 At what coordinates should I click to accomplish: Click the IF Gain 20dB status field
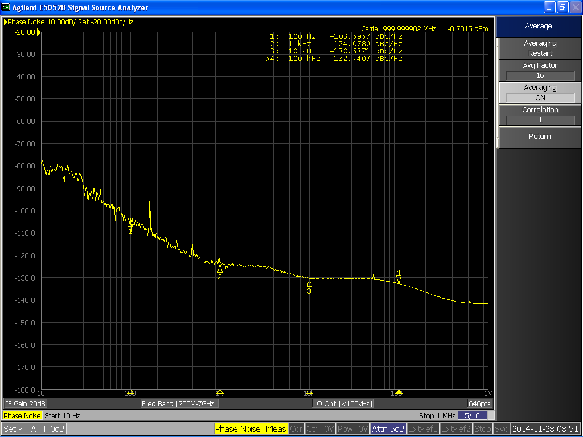pyautogui.click(x=26, y=403)
